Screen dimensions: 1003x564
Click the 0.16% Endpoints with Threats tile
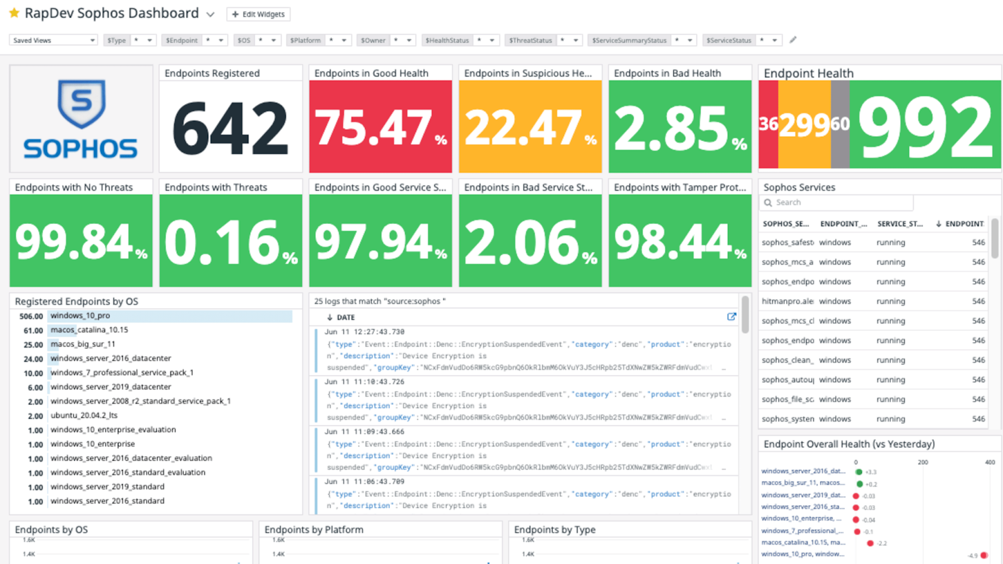231,241
